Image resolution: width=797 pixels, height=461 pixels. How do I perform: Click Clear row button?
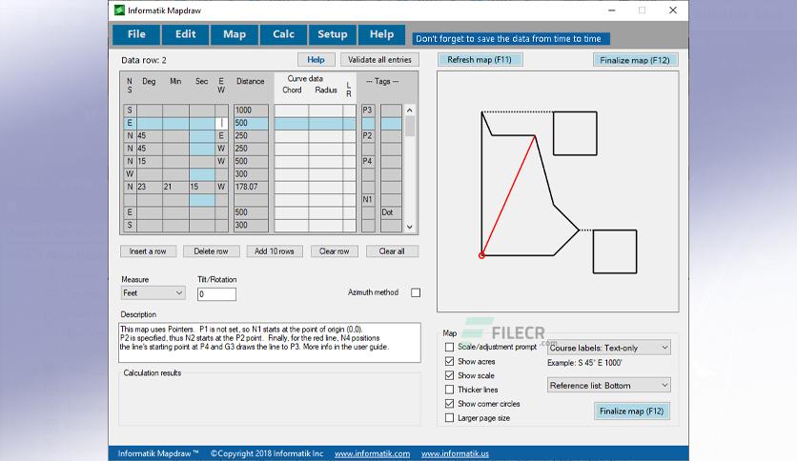334,251
